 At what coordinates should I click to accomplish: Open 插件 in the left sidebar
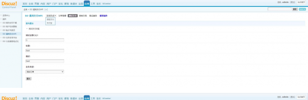coord(4,19)
